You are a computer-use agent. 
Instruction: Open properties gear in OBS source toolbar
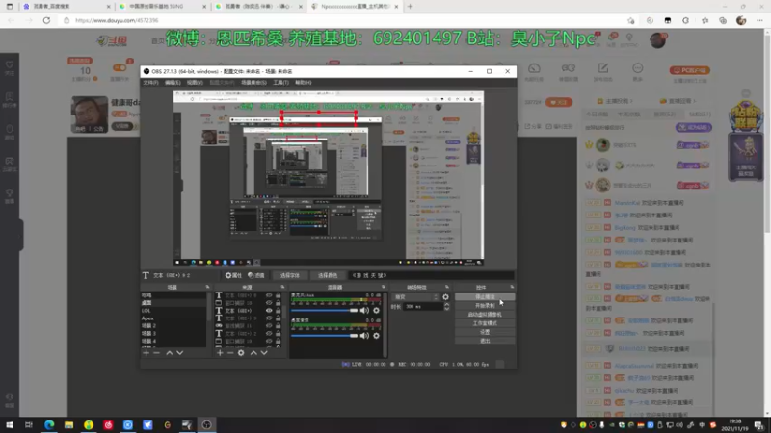tap(233, 275)
